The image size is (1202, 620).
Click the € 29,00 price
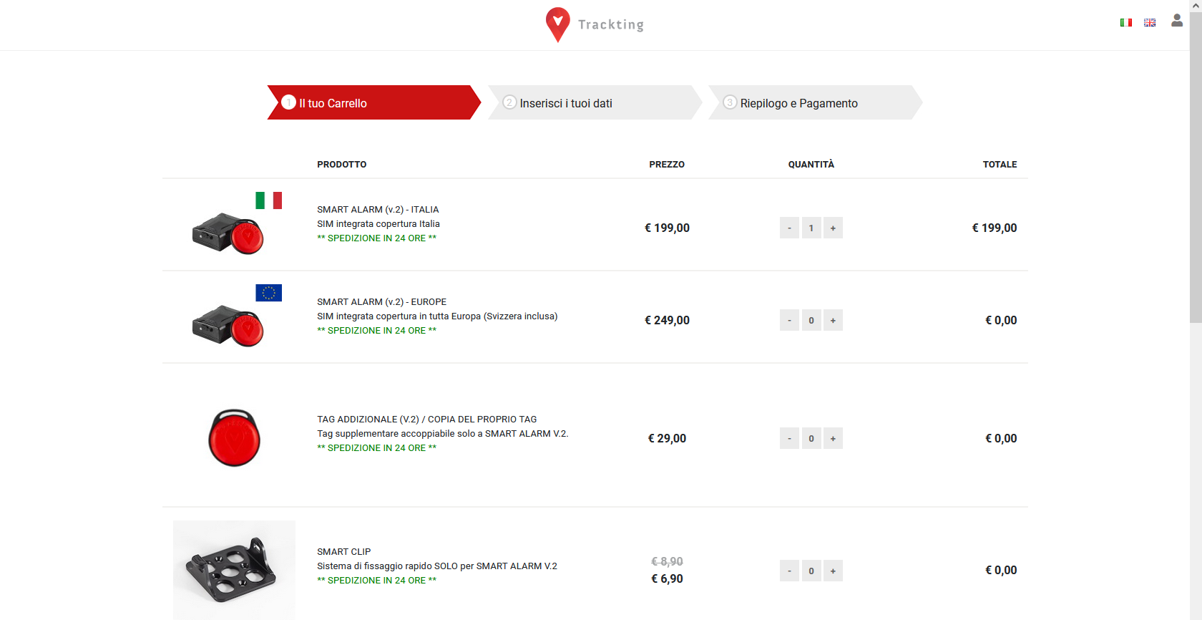[x=667, y=438]
